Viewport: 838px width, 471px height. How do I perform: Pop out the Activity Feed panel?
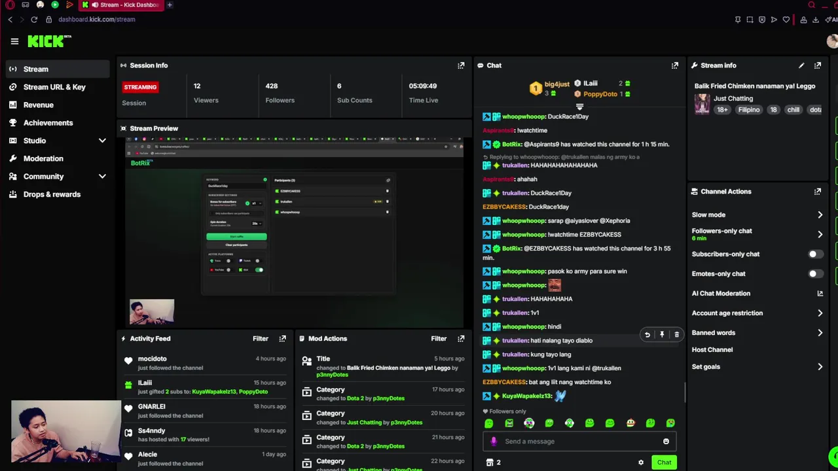283,339
